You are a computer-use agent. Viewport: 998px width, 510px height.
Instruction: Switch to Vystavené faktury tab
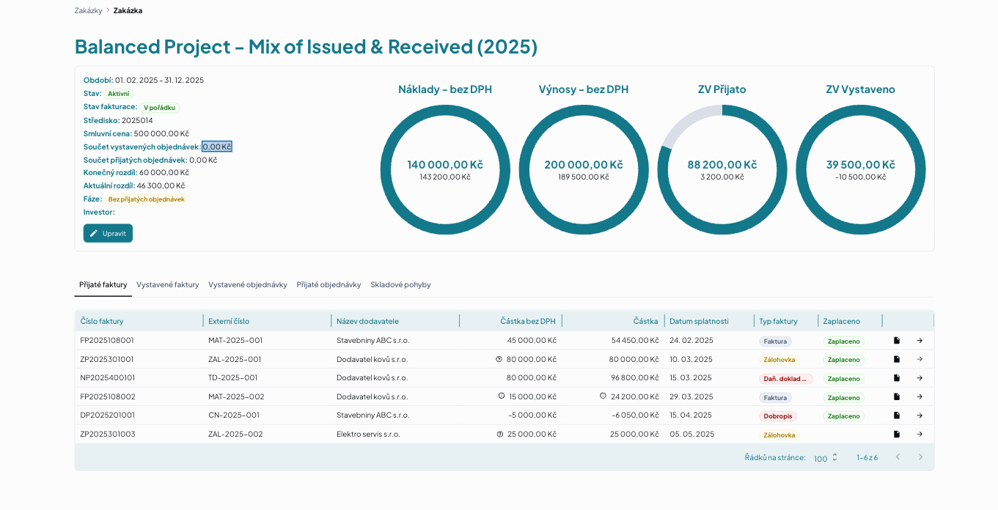(167, 284)
